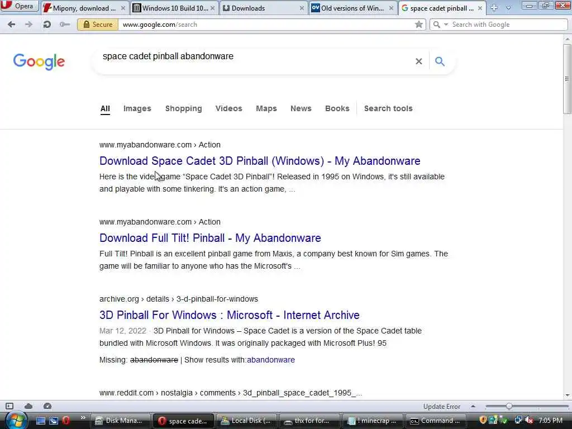The height and width of the screenshot is (429, 572).
Task: Open network connection tray icon
Action: click(x=518, y=420)
